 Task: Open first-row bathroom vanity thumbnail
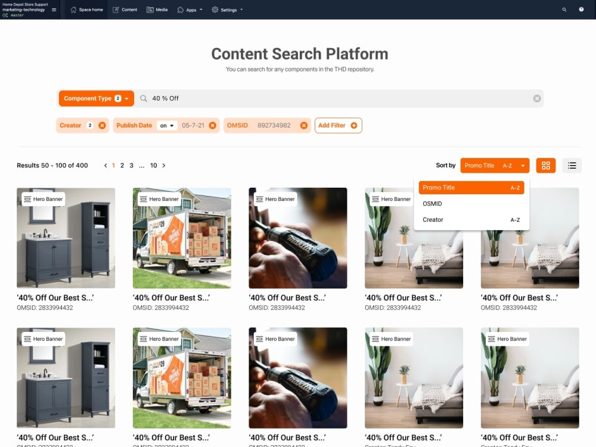pyautogui.click(x=66, y=238)
